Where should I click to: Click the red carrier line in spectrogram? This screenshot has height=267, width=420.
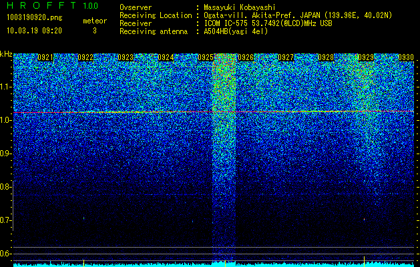click(214, 111)
